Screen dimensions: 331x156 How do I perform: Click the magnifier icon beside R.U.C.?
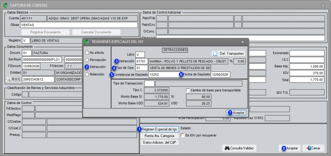click(x=8, y=79)
